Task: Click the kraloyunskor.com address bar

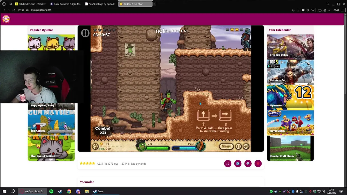Action: point(41,10)
